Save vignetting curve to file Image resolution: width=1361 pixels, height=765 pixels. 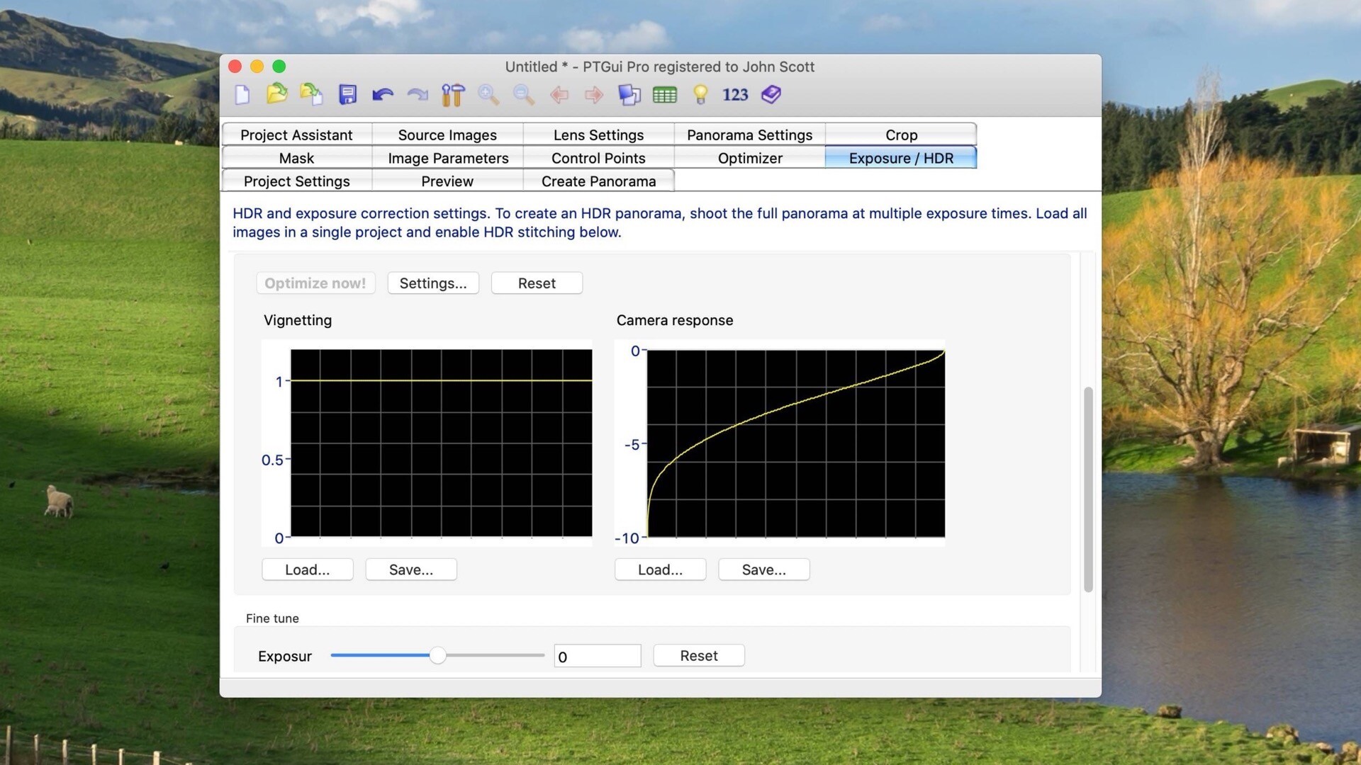pos(410,569)
